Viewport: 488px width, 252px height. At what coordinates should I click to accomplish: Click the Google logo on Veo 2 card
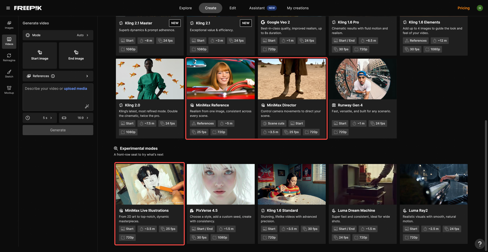(x=263, y=22)
